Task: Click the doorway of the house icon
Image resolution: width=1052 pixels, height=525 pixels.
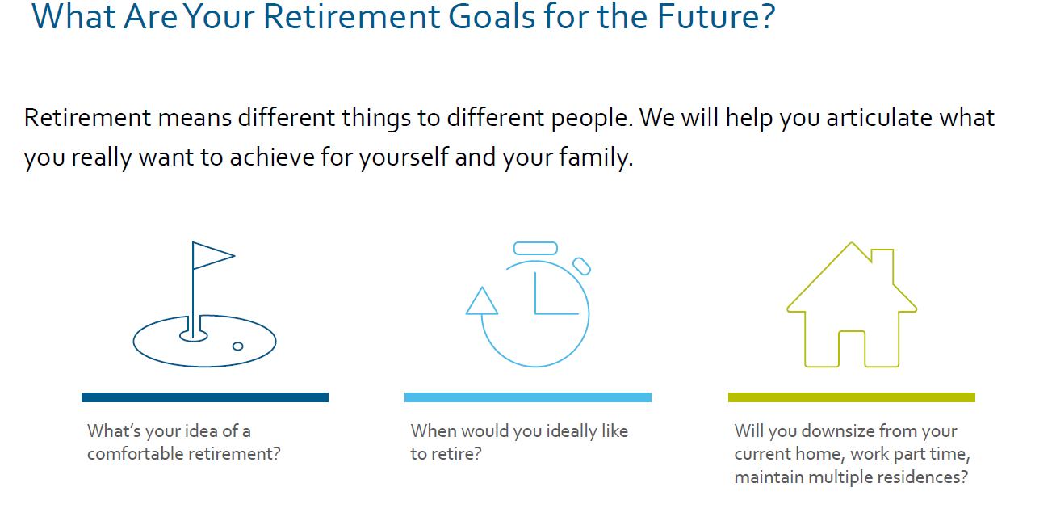Action: (852, 349)
